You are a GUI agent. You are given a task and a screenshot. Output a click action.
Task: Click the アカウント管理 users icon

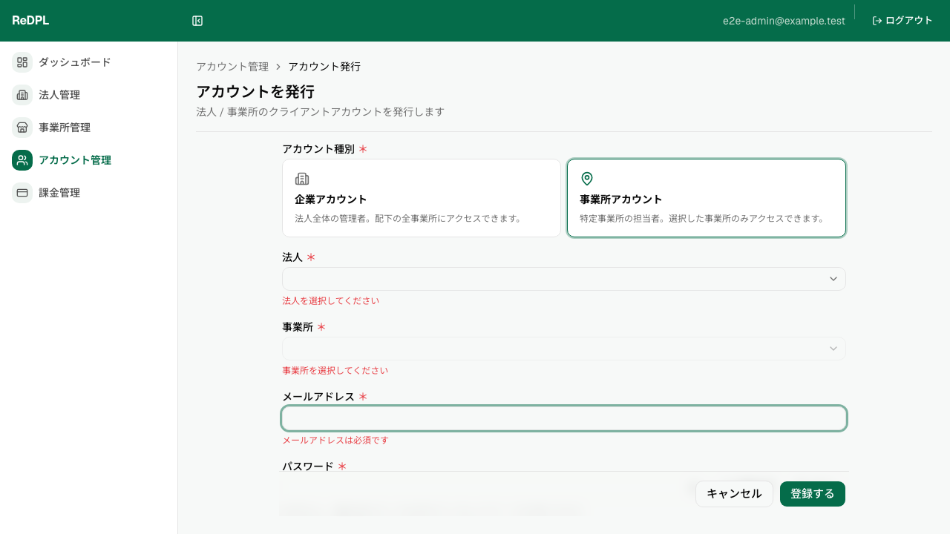click(x=22, y=160)
